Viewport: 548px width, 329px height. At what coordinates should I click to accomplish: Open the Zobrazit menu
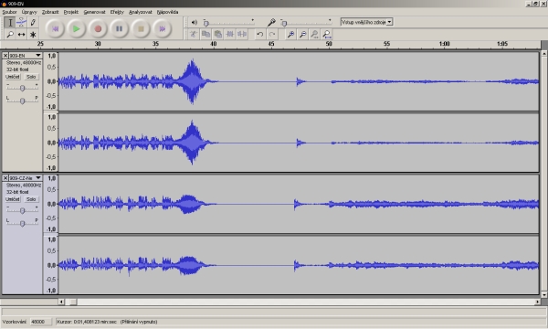[50, 12]
